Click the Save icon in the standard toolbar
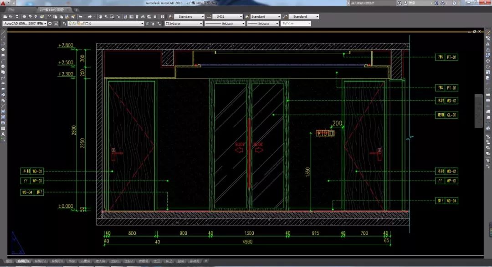The image size is (492, 267). pos(17,17)
